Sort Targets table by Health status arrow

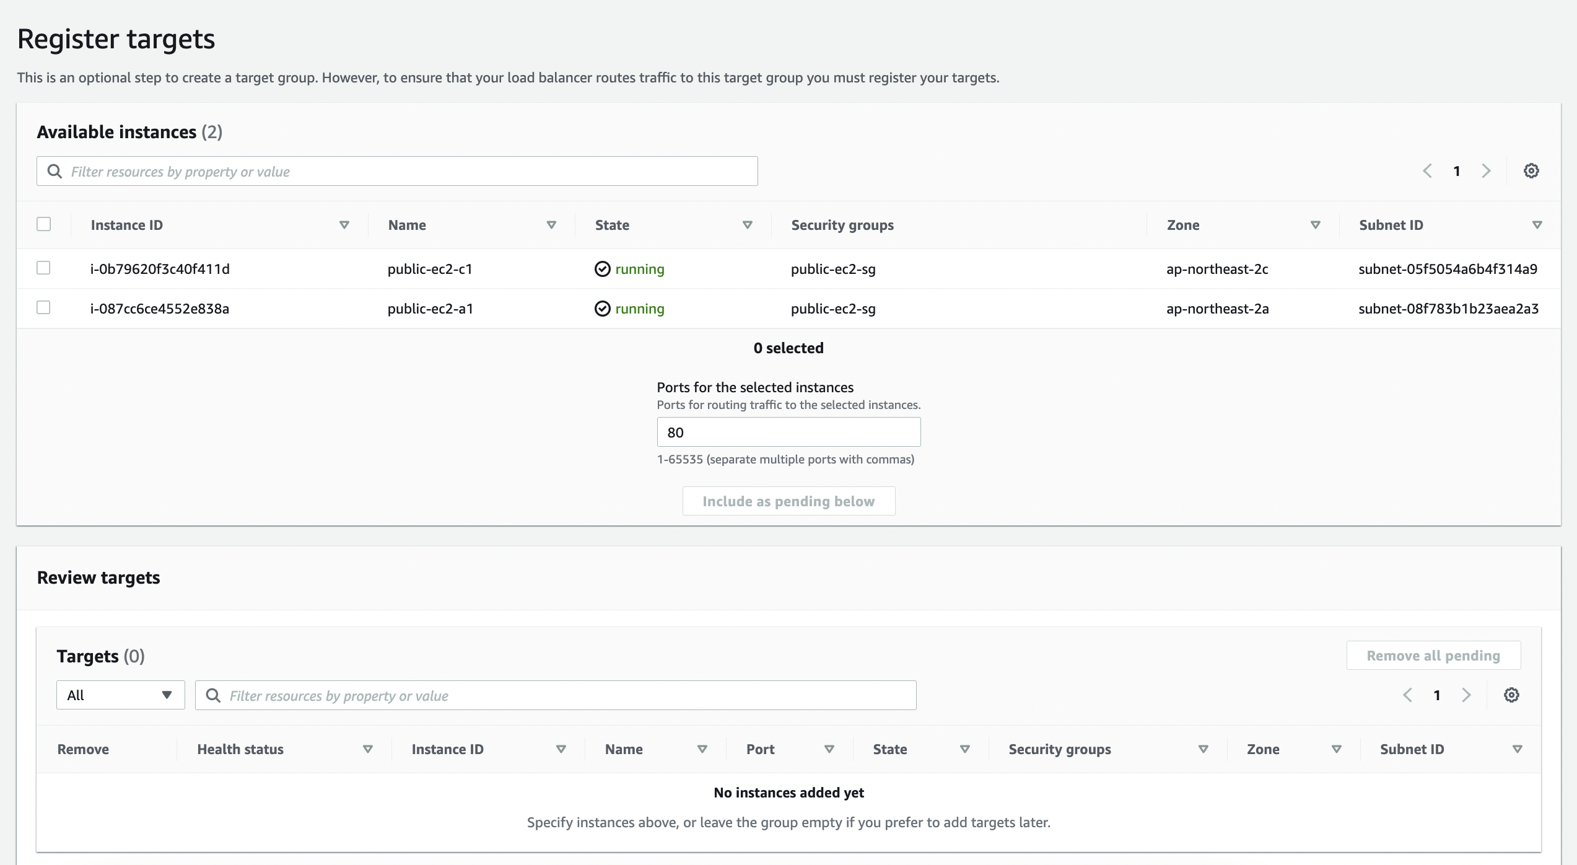(367, 749)
